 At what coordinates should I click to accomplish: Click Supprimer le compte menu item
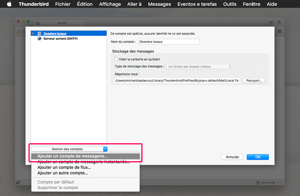85,188
